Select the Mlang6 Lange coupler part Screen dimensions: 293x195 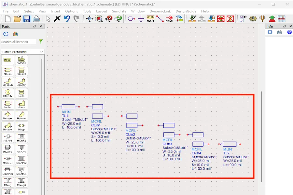pos(21,182)
